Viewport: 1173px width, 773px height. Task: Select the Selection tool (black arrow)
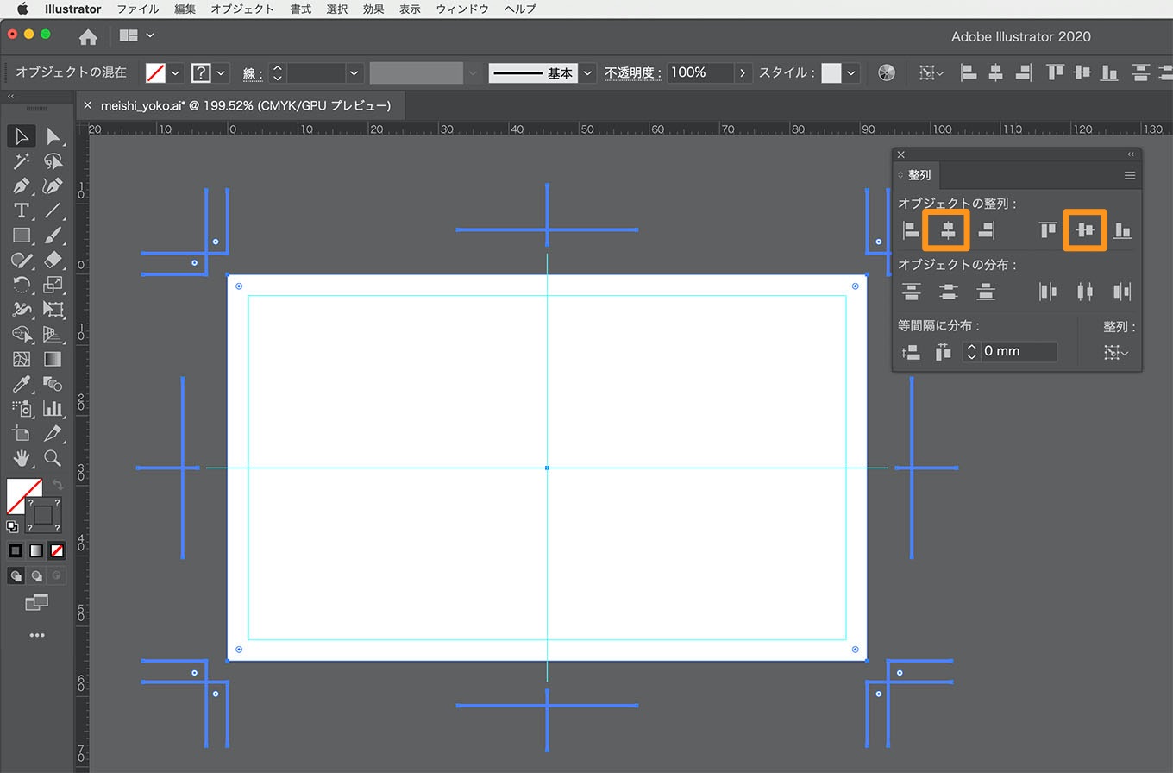pyautogui.click(x=22, y=136)
